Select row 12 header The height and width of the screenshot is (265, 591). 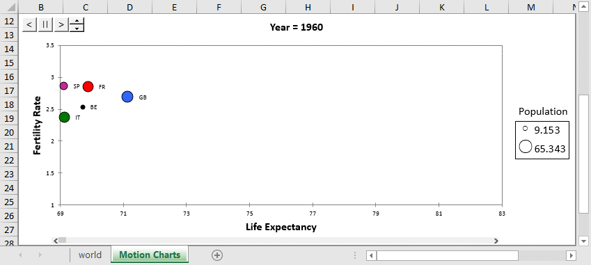(8, 21)
